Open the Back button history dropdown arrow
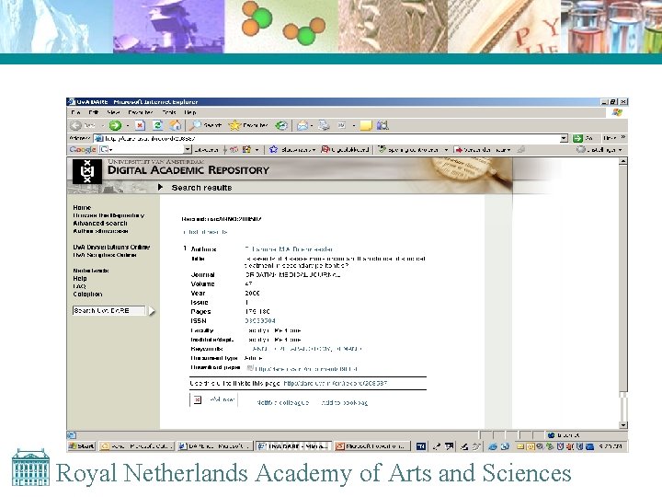This screenshot has width=662, height=497. [102, 125]
